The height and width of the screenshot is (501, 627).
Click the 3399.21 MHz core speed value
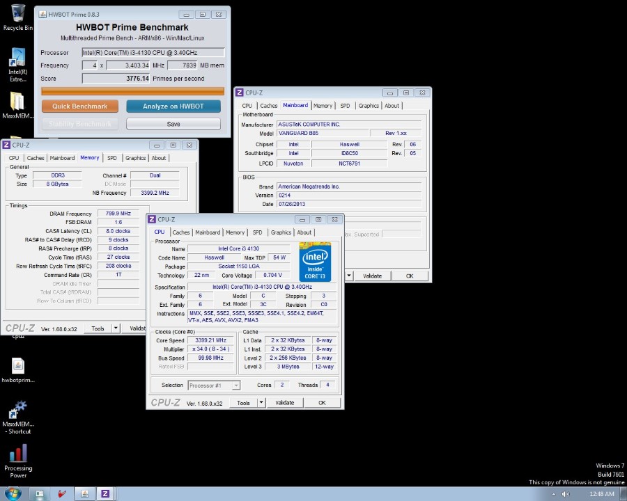click(x=210, y=340)
